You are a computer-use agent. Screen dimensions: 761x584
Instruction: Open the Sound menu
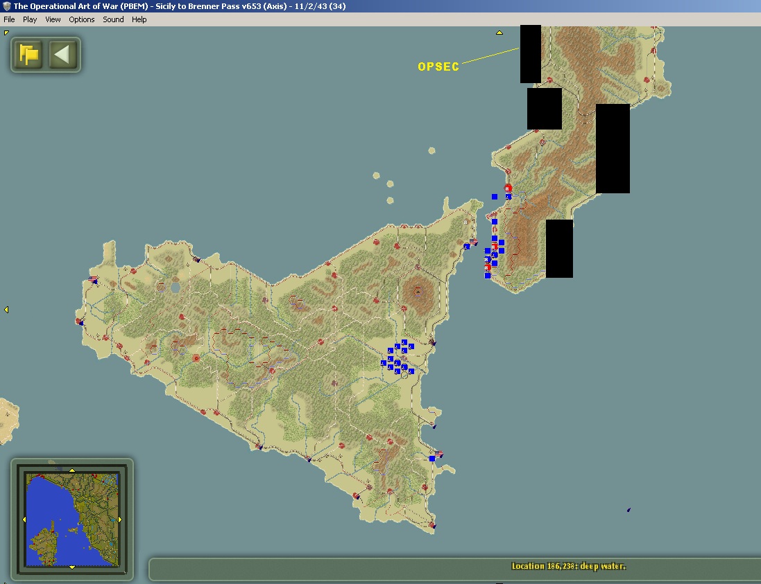tap(113, 19)
